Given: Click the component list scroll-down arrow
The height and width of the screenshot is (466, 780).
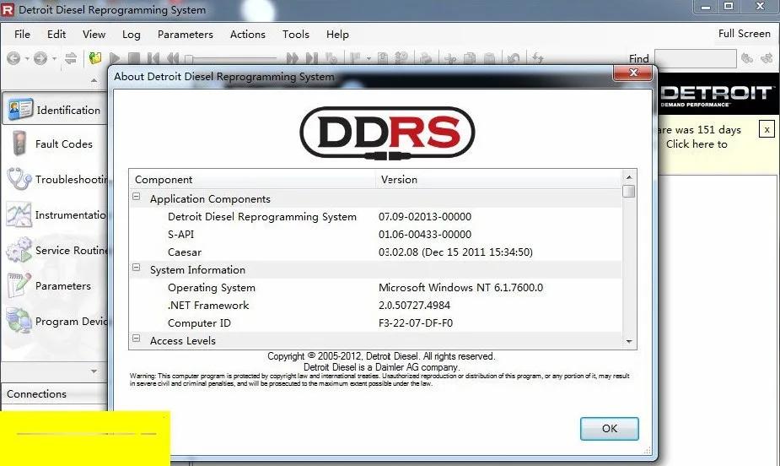Looking at the screenshot, I should point(629,342).
